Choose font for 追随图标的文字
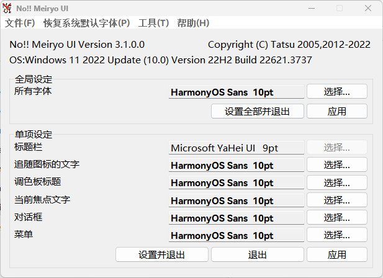 coord(336,165)
